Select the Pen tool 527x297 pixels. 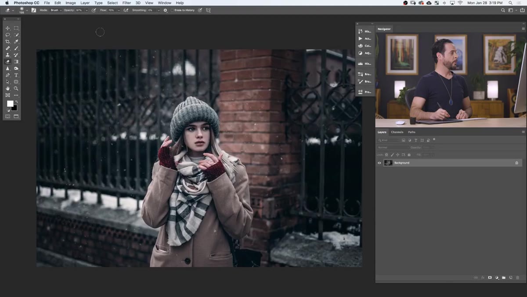[7, 75]
